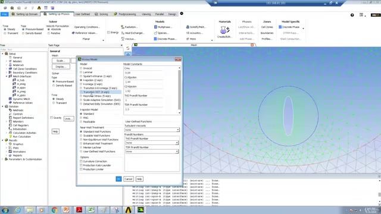Click the Scale... mesh button
The width and height of the screenshot is (381, 214).
61,61
